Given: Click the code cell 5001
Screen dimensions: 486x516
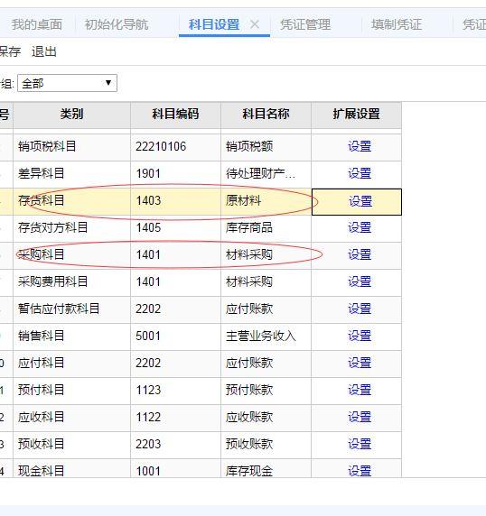Looking at the screenshot, I should [x=175, y=336].
